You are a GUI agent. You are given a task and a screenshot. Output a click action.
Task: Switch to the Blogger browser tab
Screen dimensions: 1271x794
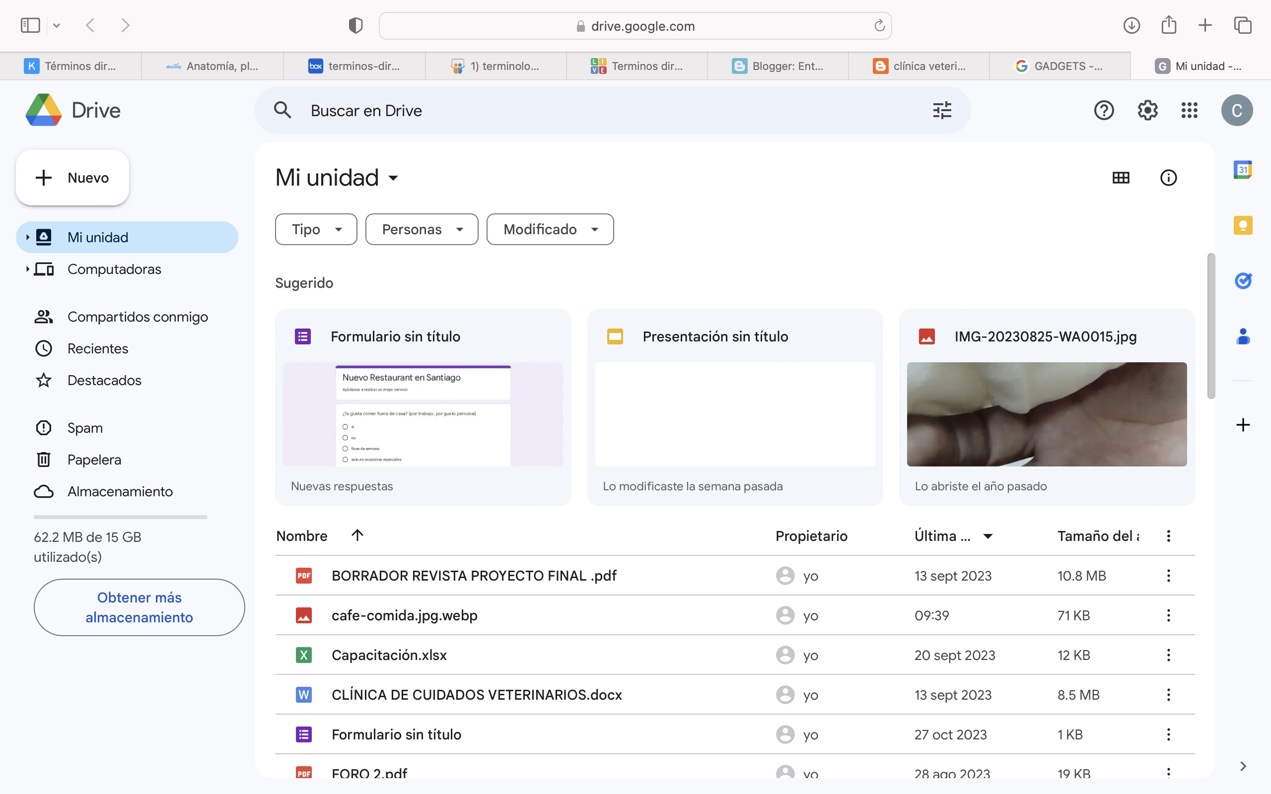778,66
